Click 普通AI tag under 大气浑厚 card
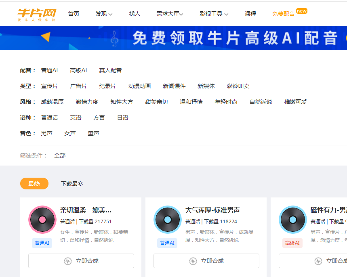This screenshot has width=347, height=277. click(x=167, y=243)
